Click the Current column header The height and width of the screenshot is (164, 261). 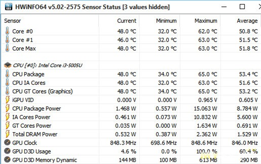[126, 21]
